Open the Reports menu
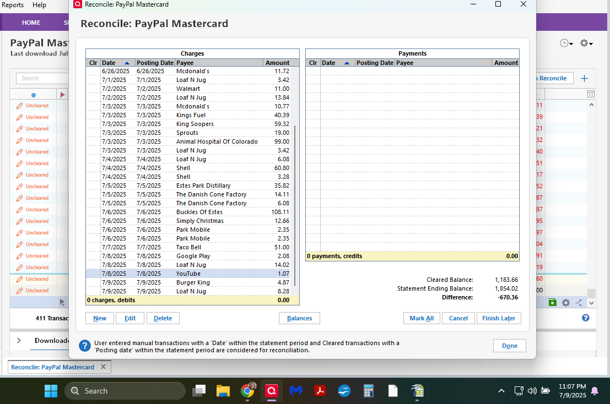610x404 pixels. 13,5
